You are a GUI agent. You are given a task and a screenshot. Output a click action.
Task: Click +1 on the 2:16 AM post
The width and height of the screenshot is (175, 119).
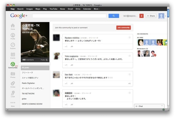(66, 47)
